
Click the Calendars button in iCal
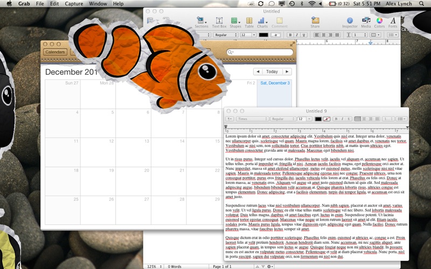click(x=55, y=52)
